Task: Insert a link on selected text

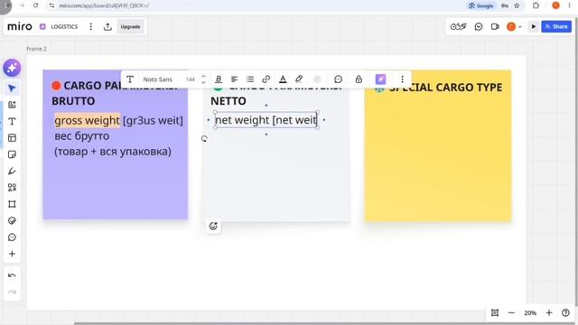Action: (266, 79)
